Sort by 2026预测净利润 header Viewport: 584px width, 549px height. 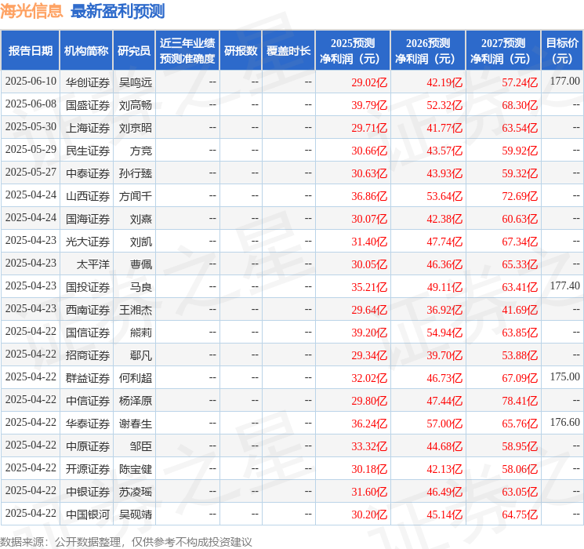point(427,51)
